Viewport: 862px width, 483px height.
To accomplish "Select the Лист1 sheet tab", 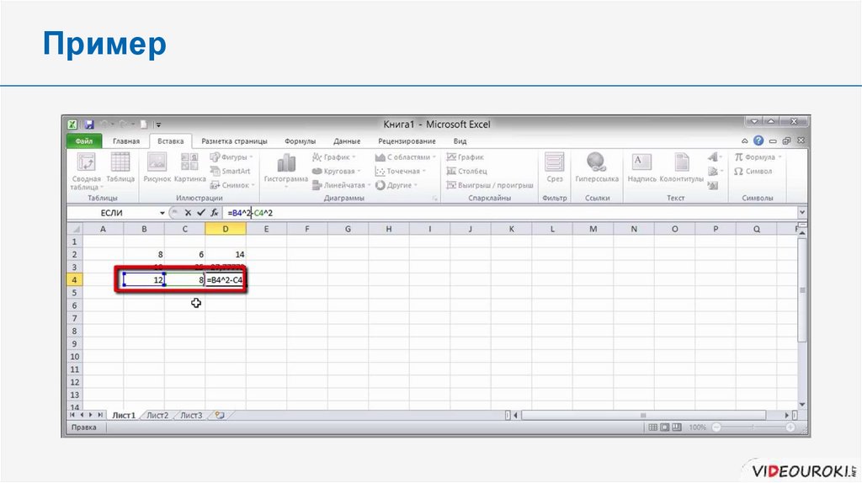I will pyautogui.click(x=124, y=416).
